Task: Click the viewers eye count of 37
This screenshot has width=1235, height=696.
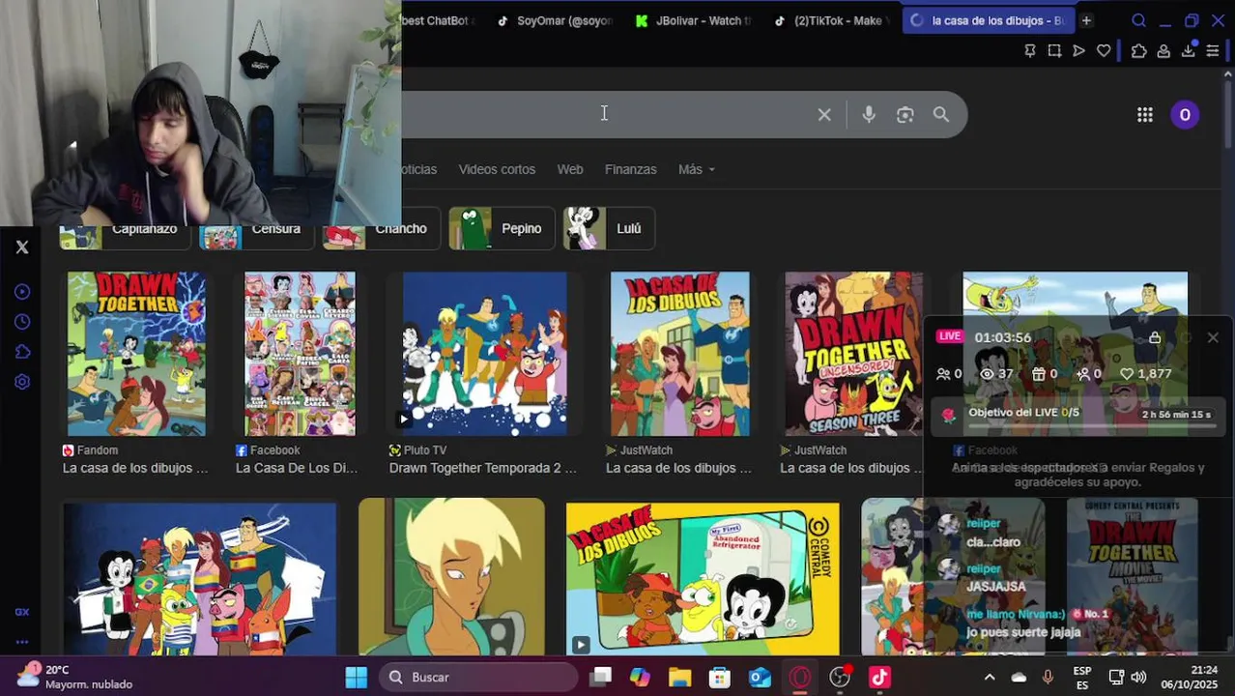Action: (996, 374)
